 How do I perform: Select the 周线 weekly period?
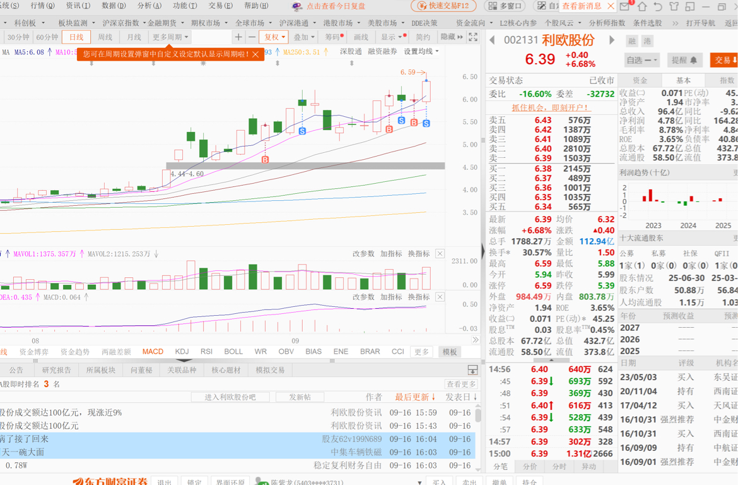105,37
